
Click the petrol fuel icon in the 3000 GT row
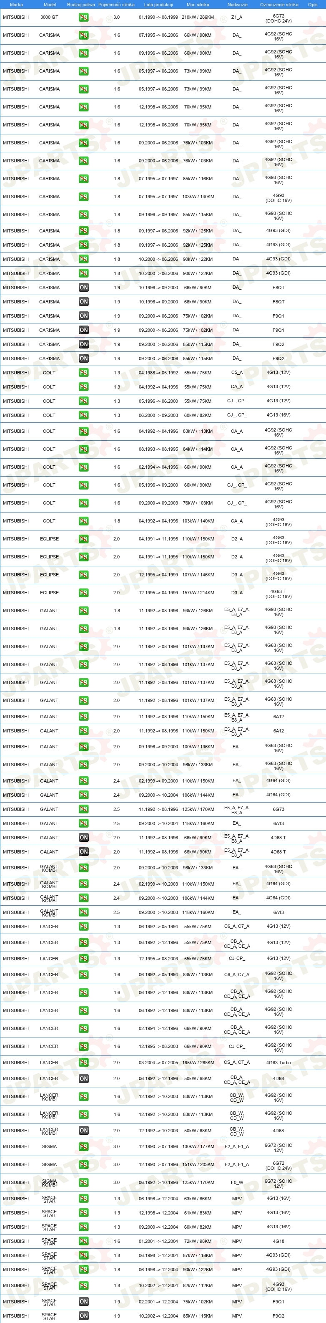click(x=83, y=18)
